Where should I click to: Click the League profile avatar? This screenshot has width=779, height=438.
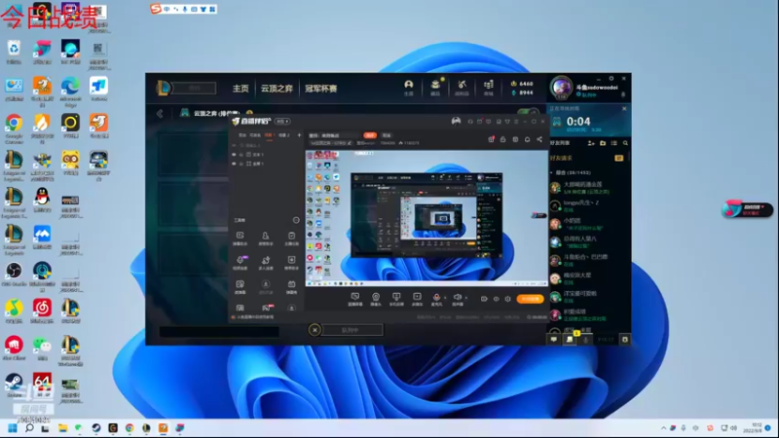tap(561, 87)
